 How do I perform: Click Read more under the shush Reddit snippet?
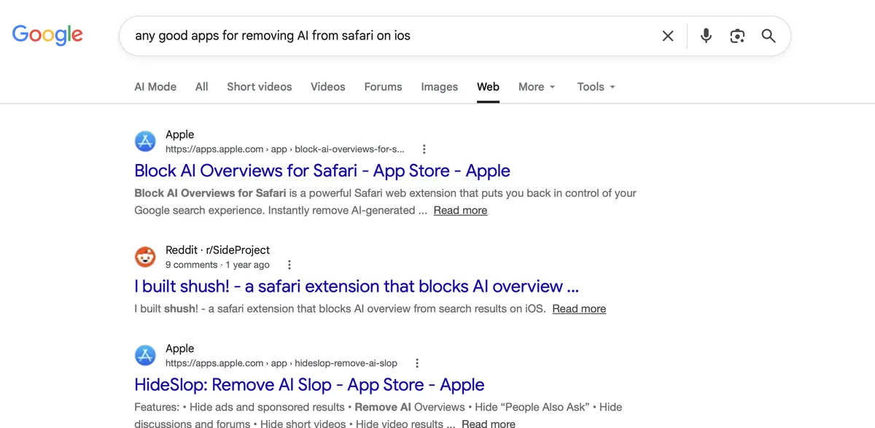579,308
